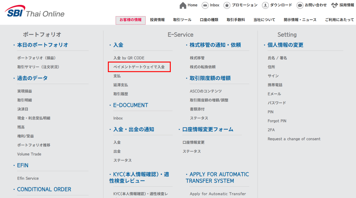Open APPLY FOR AUTOMATIC TRANSFER SYSTEM heading
Image resolution: width=356 pixels, height=198 pixels.
[x=217, y=178]
